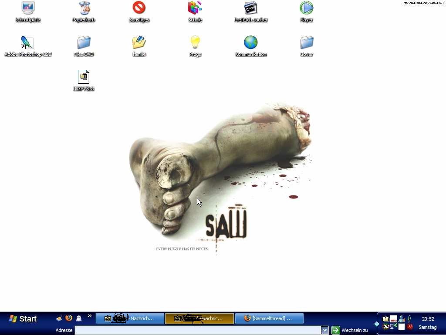This screenshot has width=446, height=335.
Task: Switch to the [Sammelthread] Firefox taskbar window
Action: pyautogui.click(x=269, y=318)
